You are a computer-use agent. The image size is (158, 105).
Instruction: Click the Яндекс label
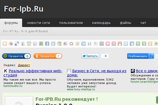[9, 65]
